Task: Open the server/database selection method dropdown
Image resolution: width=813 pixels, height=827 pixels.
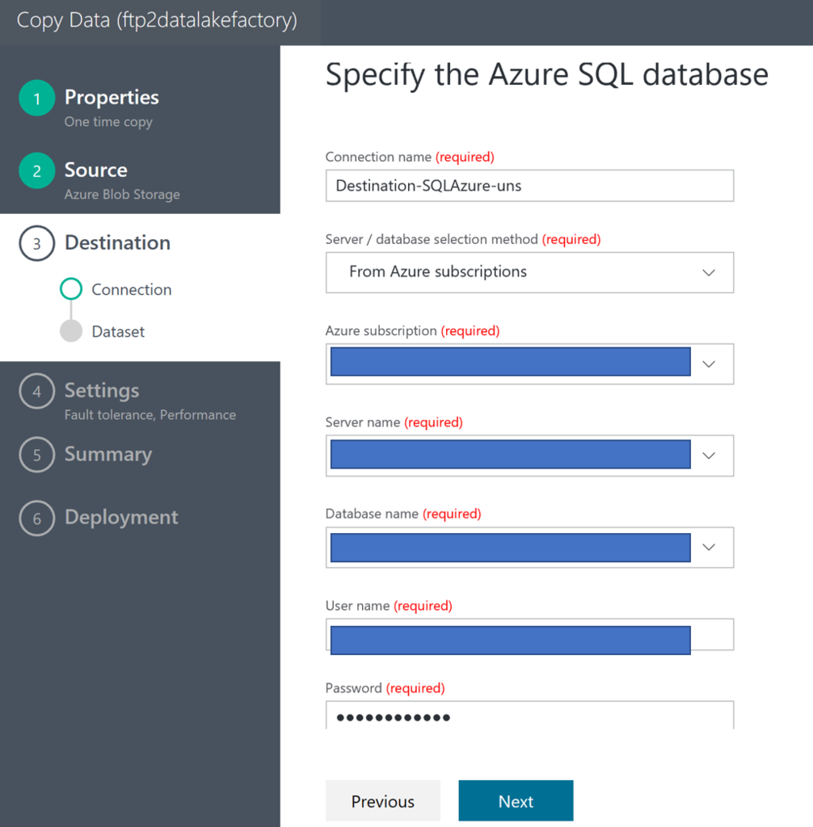Action: 529,272
